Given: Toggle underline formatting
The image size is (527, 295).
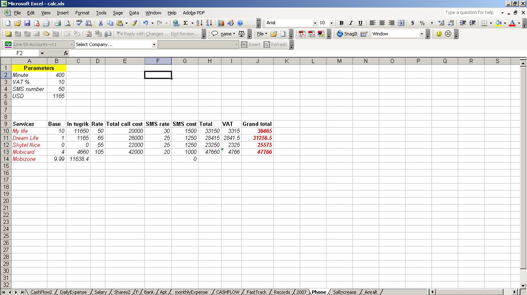Looking at the screenshot, I should pyautogui.click(x=360, y=23).
